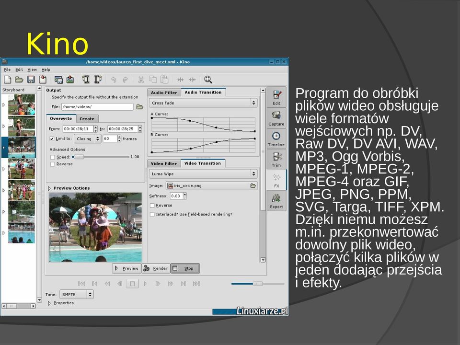Click the second join-arrows toolbar icon
Image resolution: width=460 pixels, height=345 pixels.
[192, 80]
